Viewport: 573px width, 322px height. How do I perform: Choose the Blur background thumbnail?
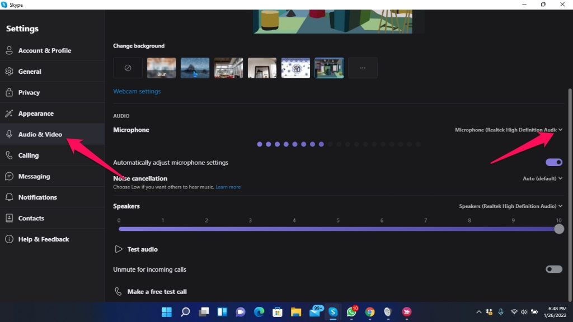[161, 68]
